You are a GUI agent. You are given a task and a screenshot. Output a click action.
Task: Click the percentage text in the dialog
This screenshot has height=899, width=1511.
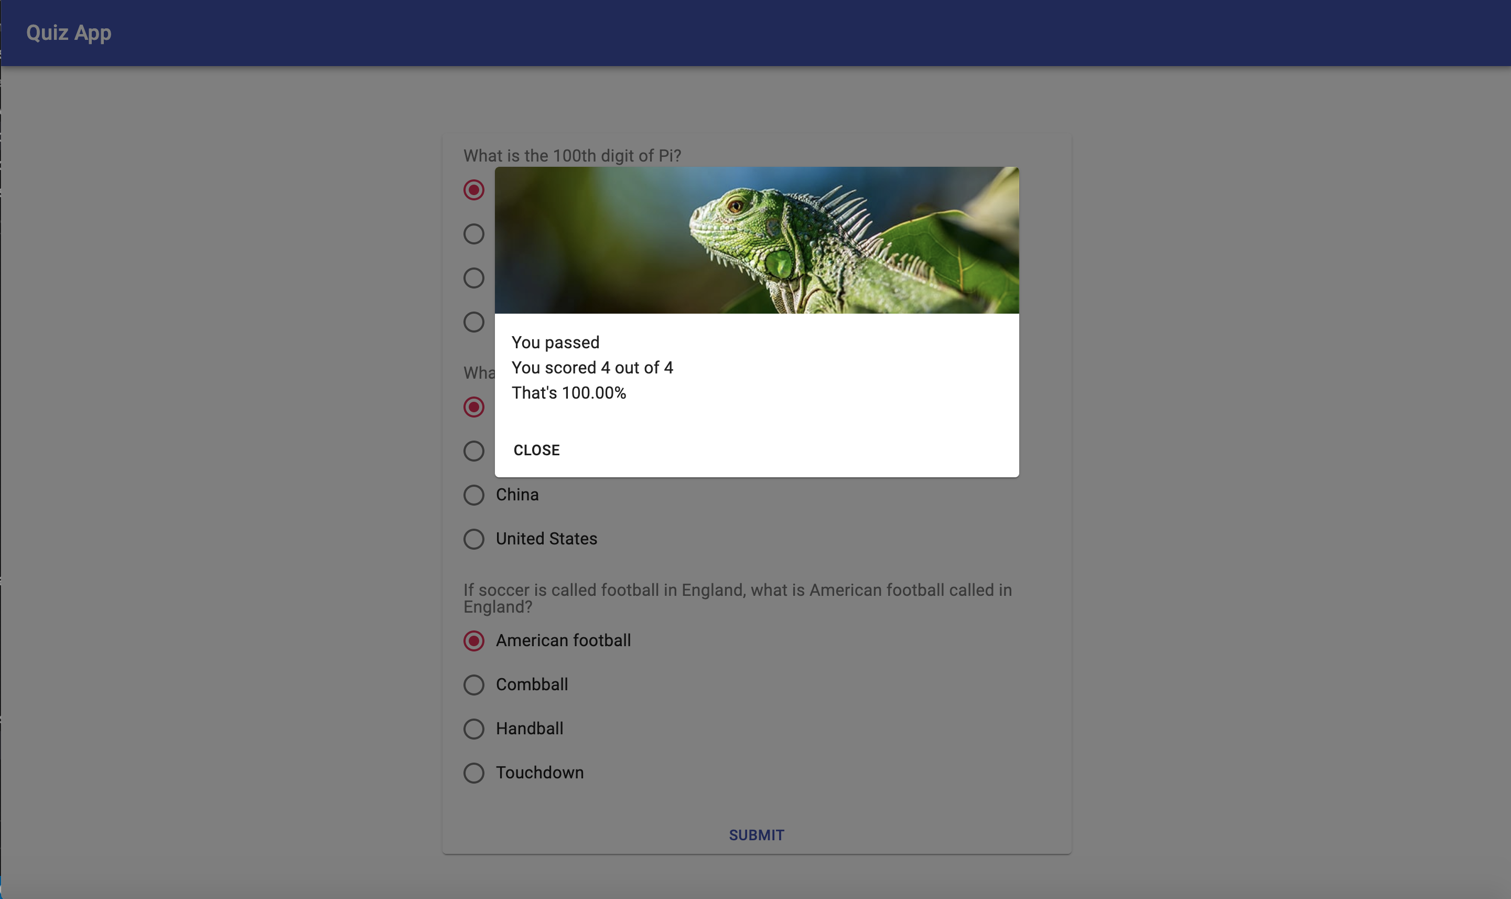point(568,392)
